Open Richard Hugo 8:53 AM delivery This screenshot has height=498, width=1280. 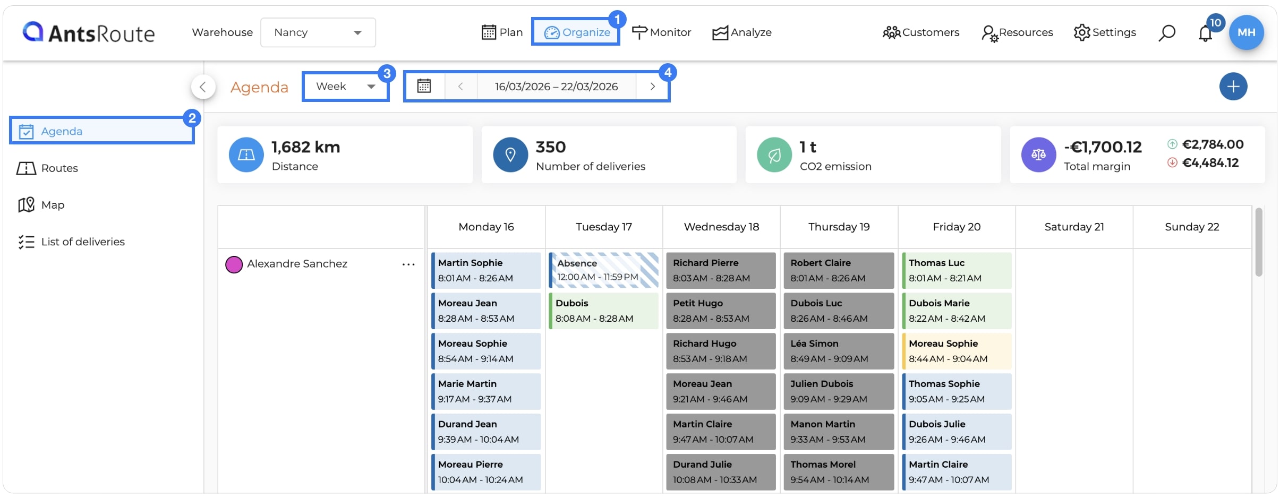click(x=721, y=351)
